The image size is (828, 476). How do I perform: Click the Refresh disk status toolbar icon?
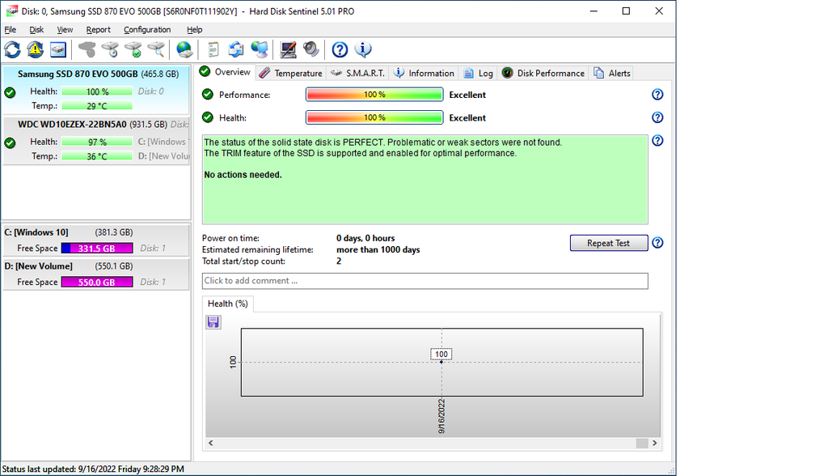click(13, 49)
